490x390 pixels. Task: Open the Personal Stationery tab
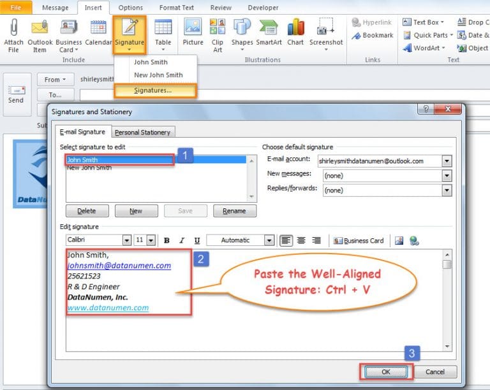(143, 133)
